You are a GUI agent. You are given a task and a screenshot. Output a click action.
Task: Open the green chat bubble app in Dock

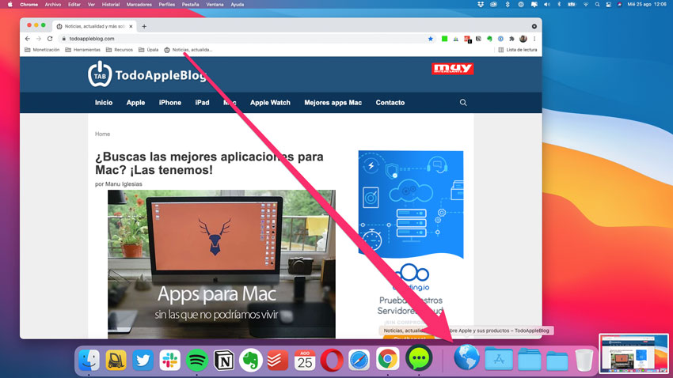point(419,358)
